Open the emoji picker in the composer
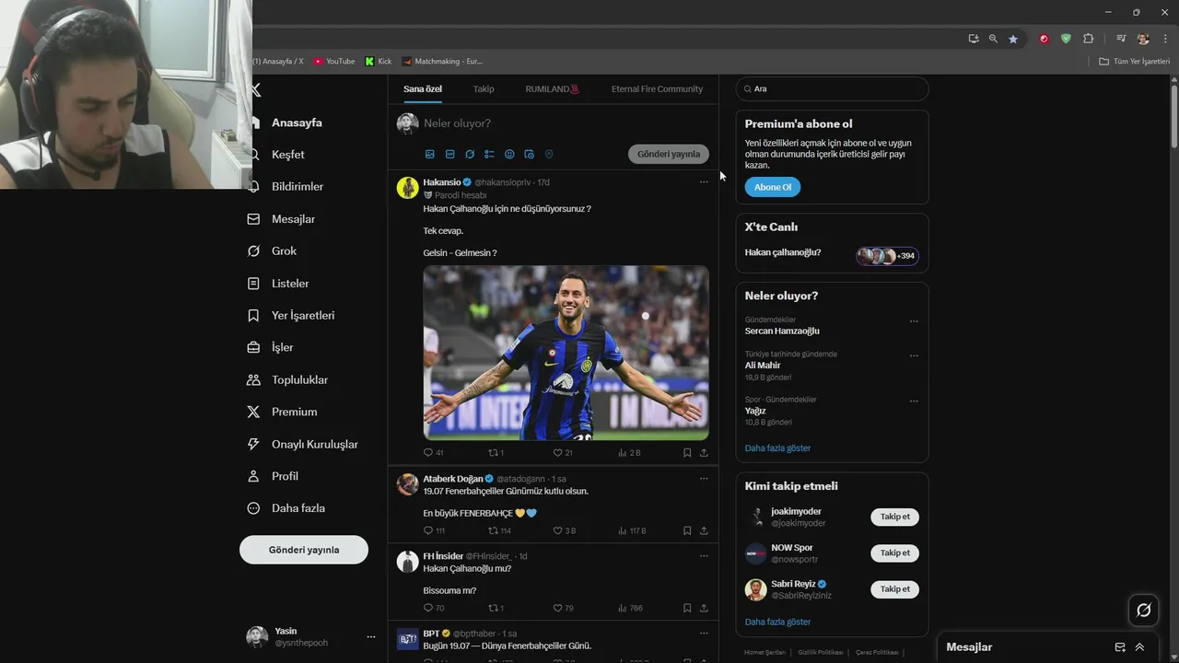 click(x=509, y=154)
